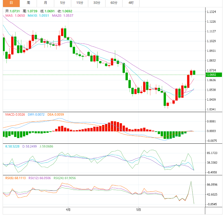This screenshot has width=224, height=216.
Task: Click the -0.0075 MACD axis label
Action: (x=212, y=141)
